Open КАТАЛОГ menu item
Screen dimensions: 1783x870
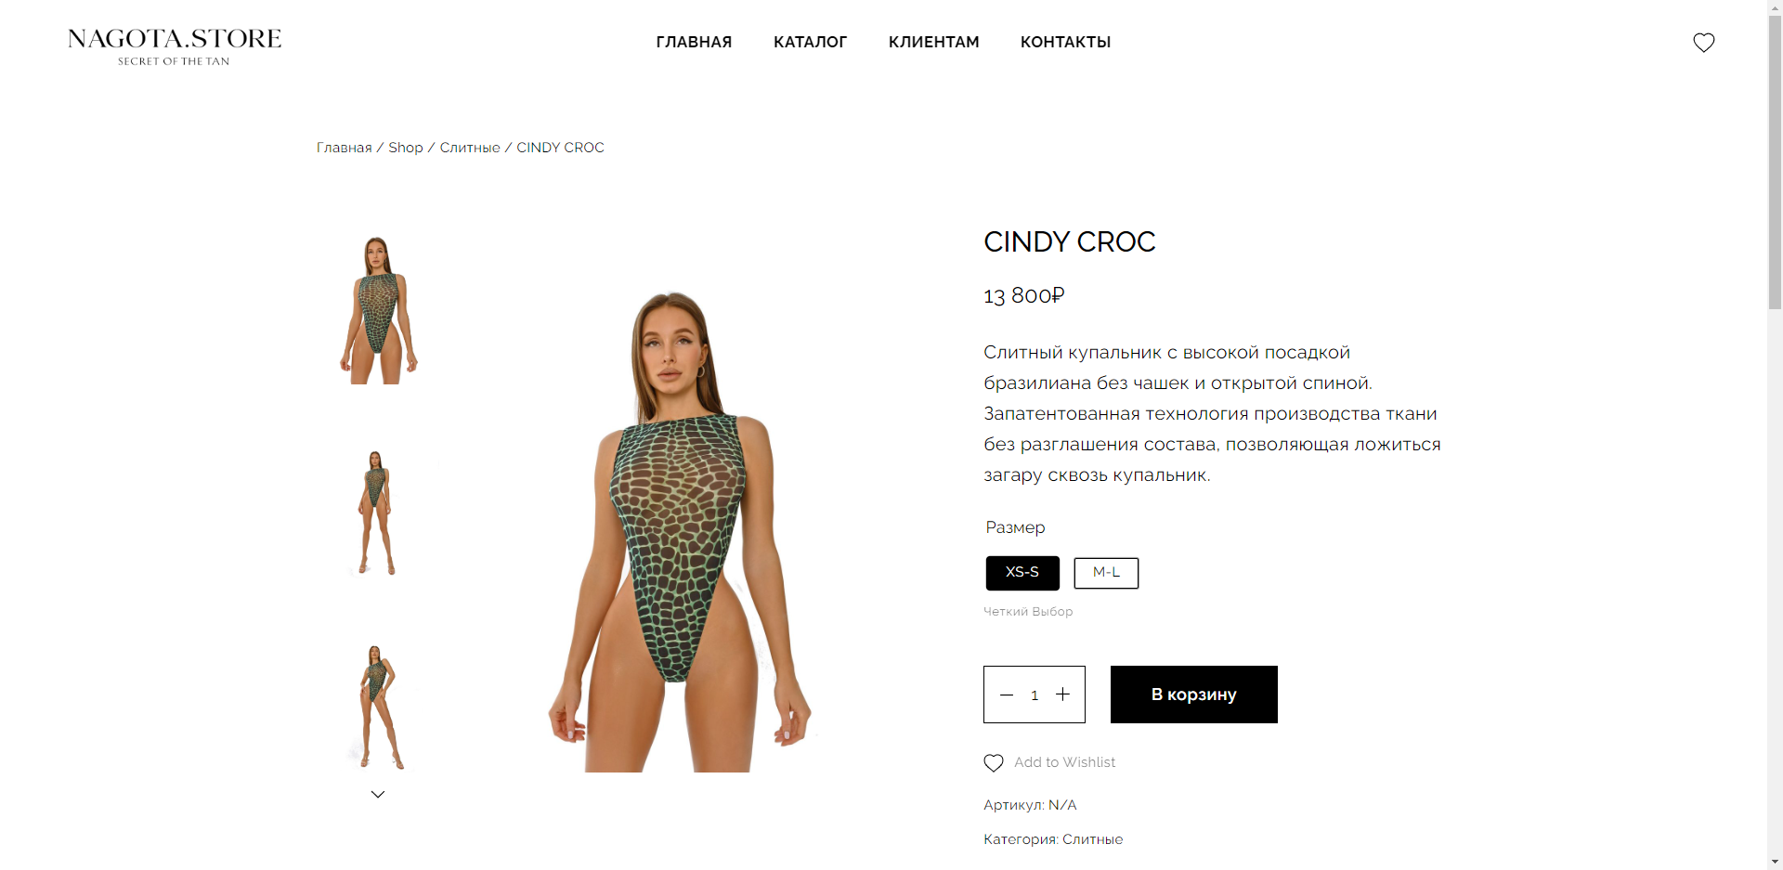810,42
